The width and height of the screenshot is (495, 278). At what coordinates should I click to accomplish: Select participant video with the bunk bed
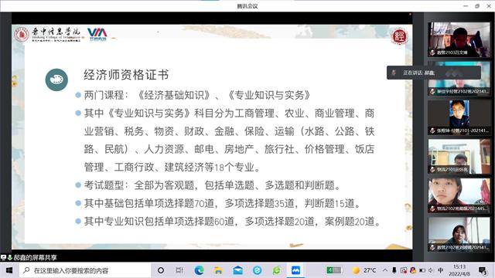pyautogui.click(x=459, y=157)
